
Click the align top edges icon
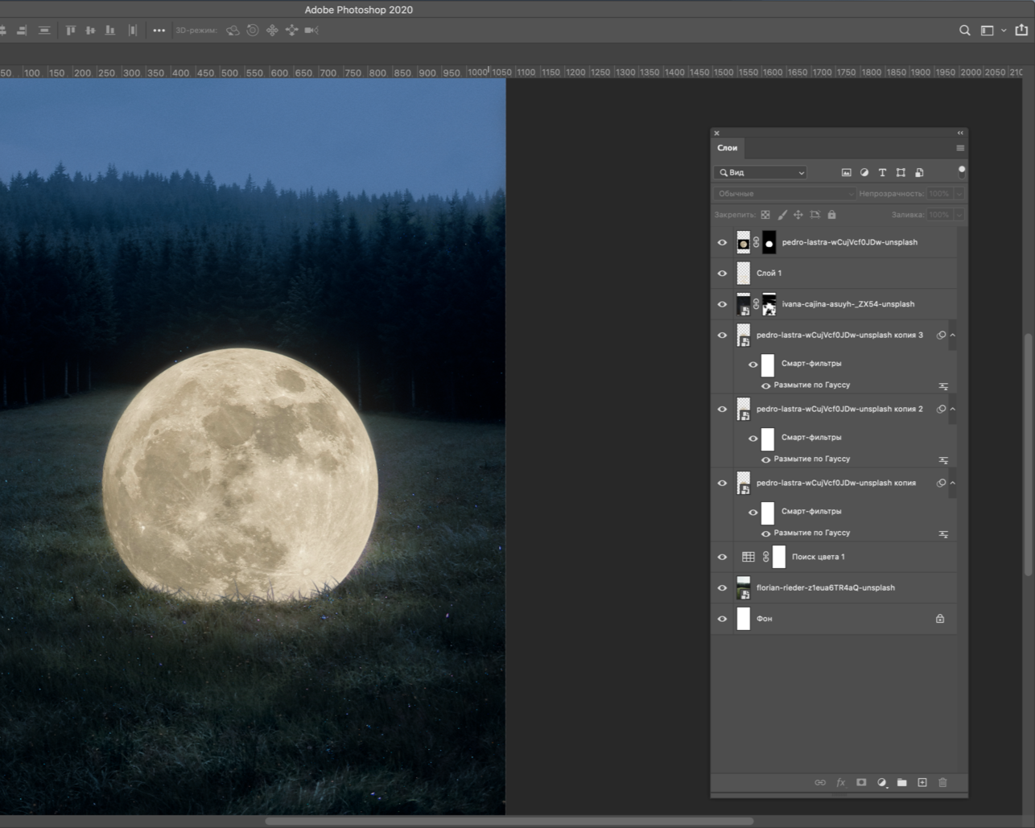coord(71,31)
